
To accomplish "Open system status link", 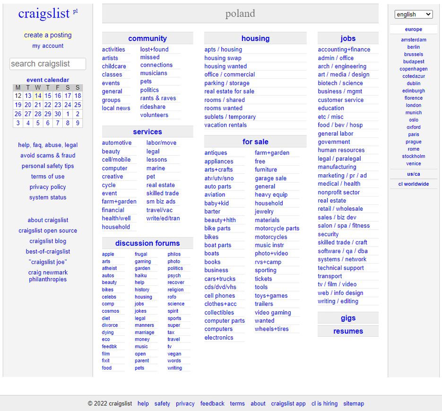I will pyautogui.click(x=48, y=197).
